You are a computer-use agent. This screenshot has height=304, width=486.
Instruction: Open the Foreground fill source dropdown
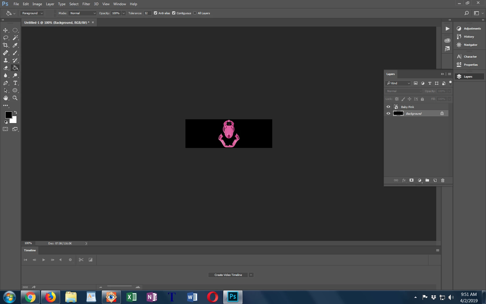point(32,13)
